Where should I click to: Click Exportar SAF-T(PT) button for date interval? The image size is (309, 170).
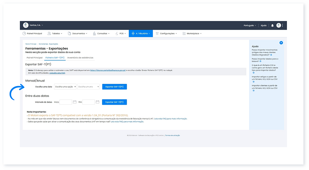(114, 102)
